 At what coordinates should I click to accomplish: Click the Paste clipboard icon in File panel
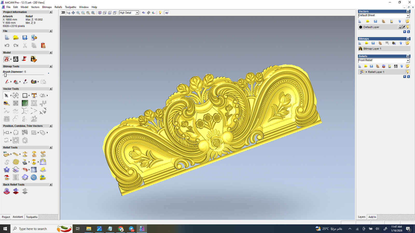pyautogui.click(x=43, y=46)
